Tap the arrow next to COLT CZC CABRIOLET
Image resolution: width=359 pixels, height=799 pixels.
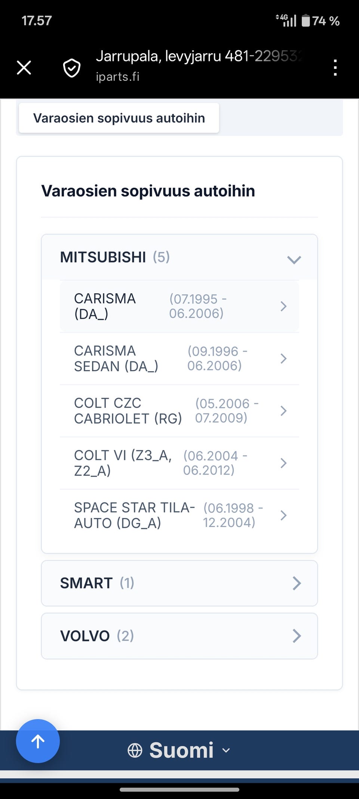[x=283, y=411]
